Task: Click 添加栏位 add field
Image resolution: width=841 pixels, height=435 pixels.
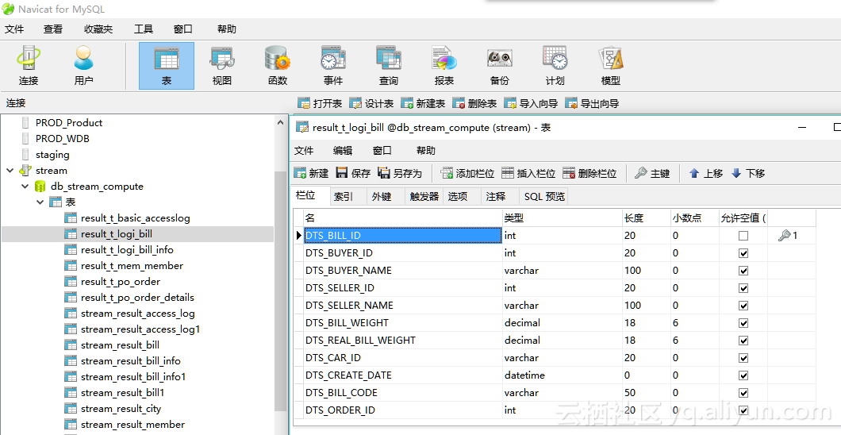Action: pyautogui.click(x=467, y=173)
